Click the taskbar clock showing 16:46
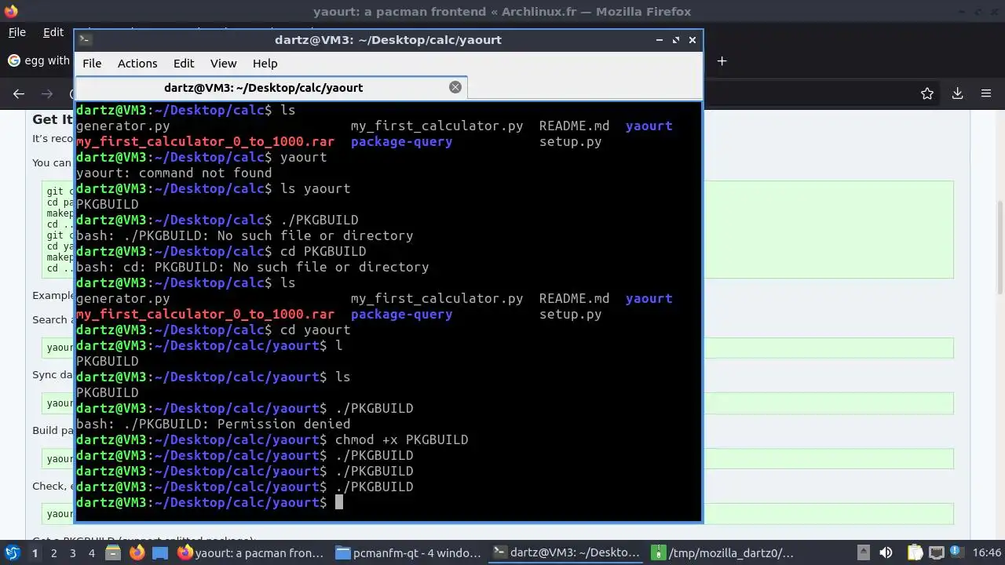 pos(987,552)
